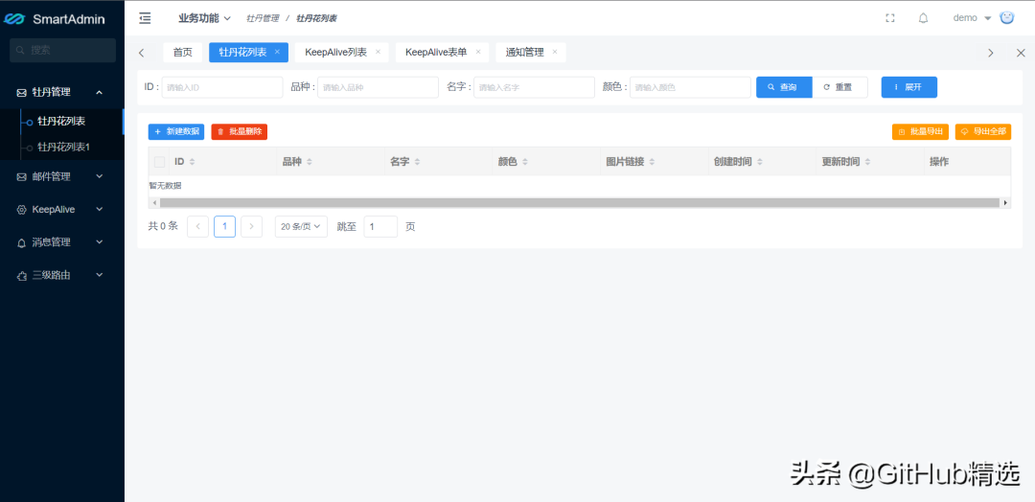Image resolution: width=1035 pixels, height=502 pixels.
Task: Click 牡丹管理 breadcrumb text
Action: coord(263,18)
